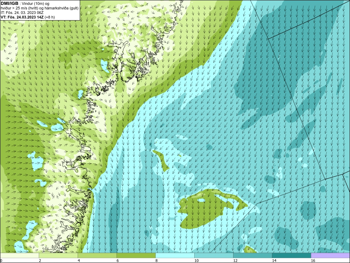The width and height of the screenshot is (350, 263).
Task: Click the IT: Fös. 24. 03. 2023 06Z line
Action: [x=22, y=13]
